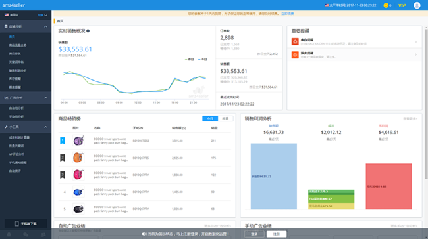Collapse the 小工具 section chevron
This screenshot has width=428, height=239.
(x=45, y=127)
